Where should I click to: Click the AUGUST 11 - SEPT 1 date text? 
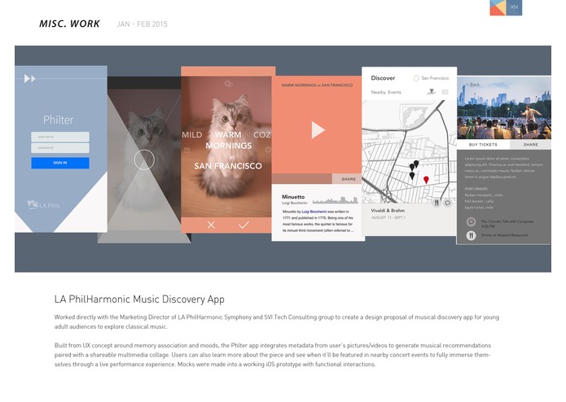point(388,217)
